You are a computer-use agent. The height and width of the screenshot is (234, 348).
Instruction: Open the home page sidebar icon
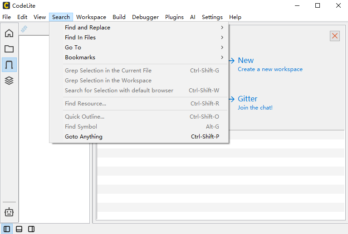click(x=9, y=33)
